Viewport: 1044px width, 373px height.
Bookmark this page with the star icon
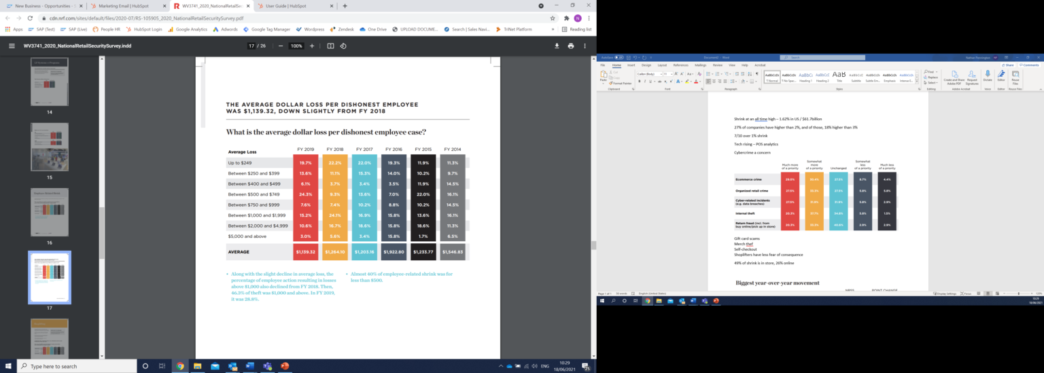point(553,18)
